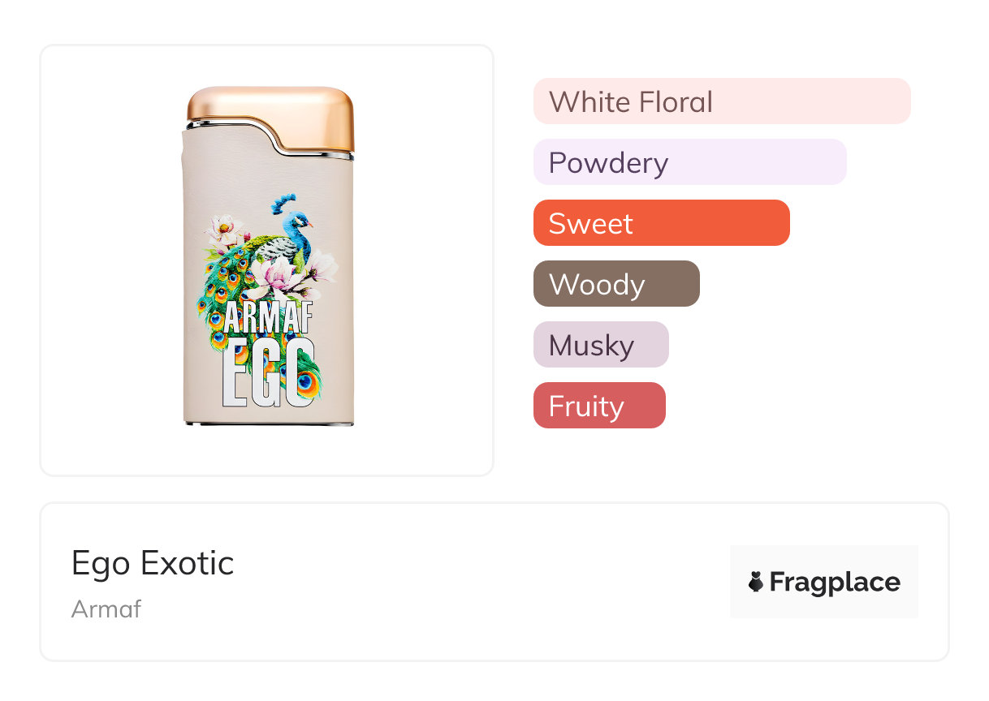Click the orange Sweet accord bar
This screenshot has width=989, height=701.
tap(661, 223)
